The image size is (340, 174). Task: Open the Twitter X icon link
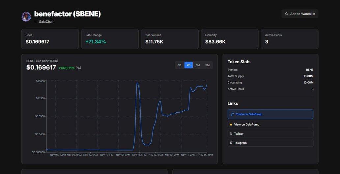point(231,134)
